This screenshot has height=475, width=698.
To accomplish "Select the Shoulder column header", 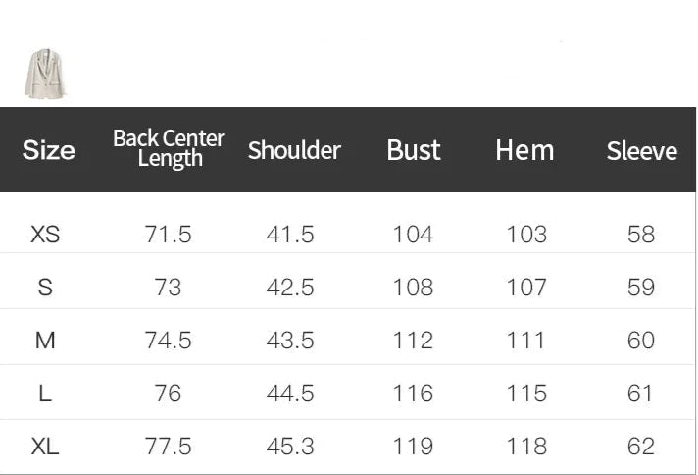I will coord(294,150).
